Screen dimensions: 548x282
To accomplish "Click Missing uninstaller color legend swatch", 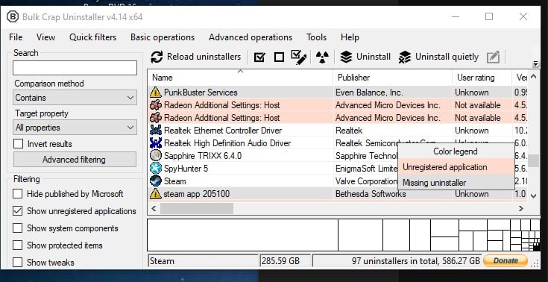I will coord(456,182).
